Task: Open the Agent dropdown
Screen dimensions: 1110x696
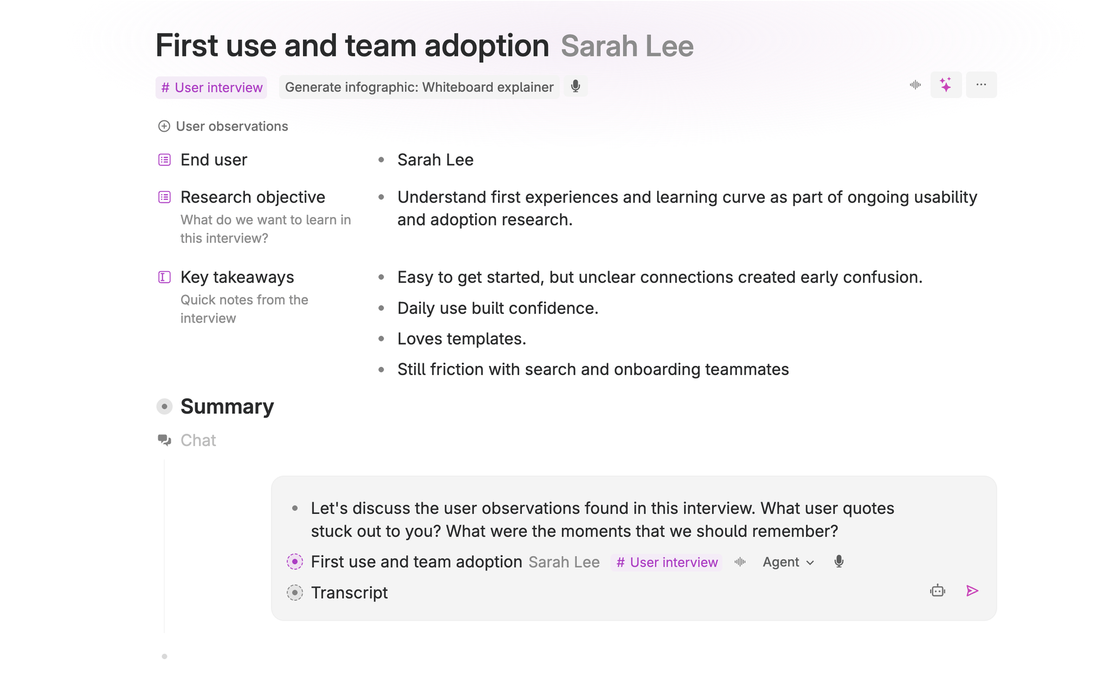Action: [x=787, y=562]
